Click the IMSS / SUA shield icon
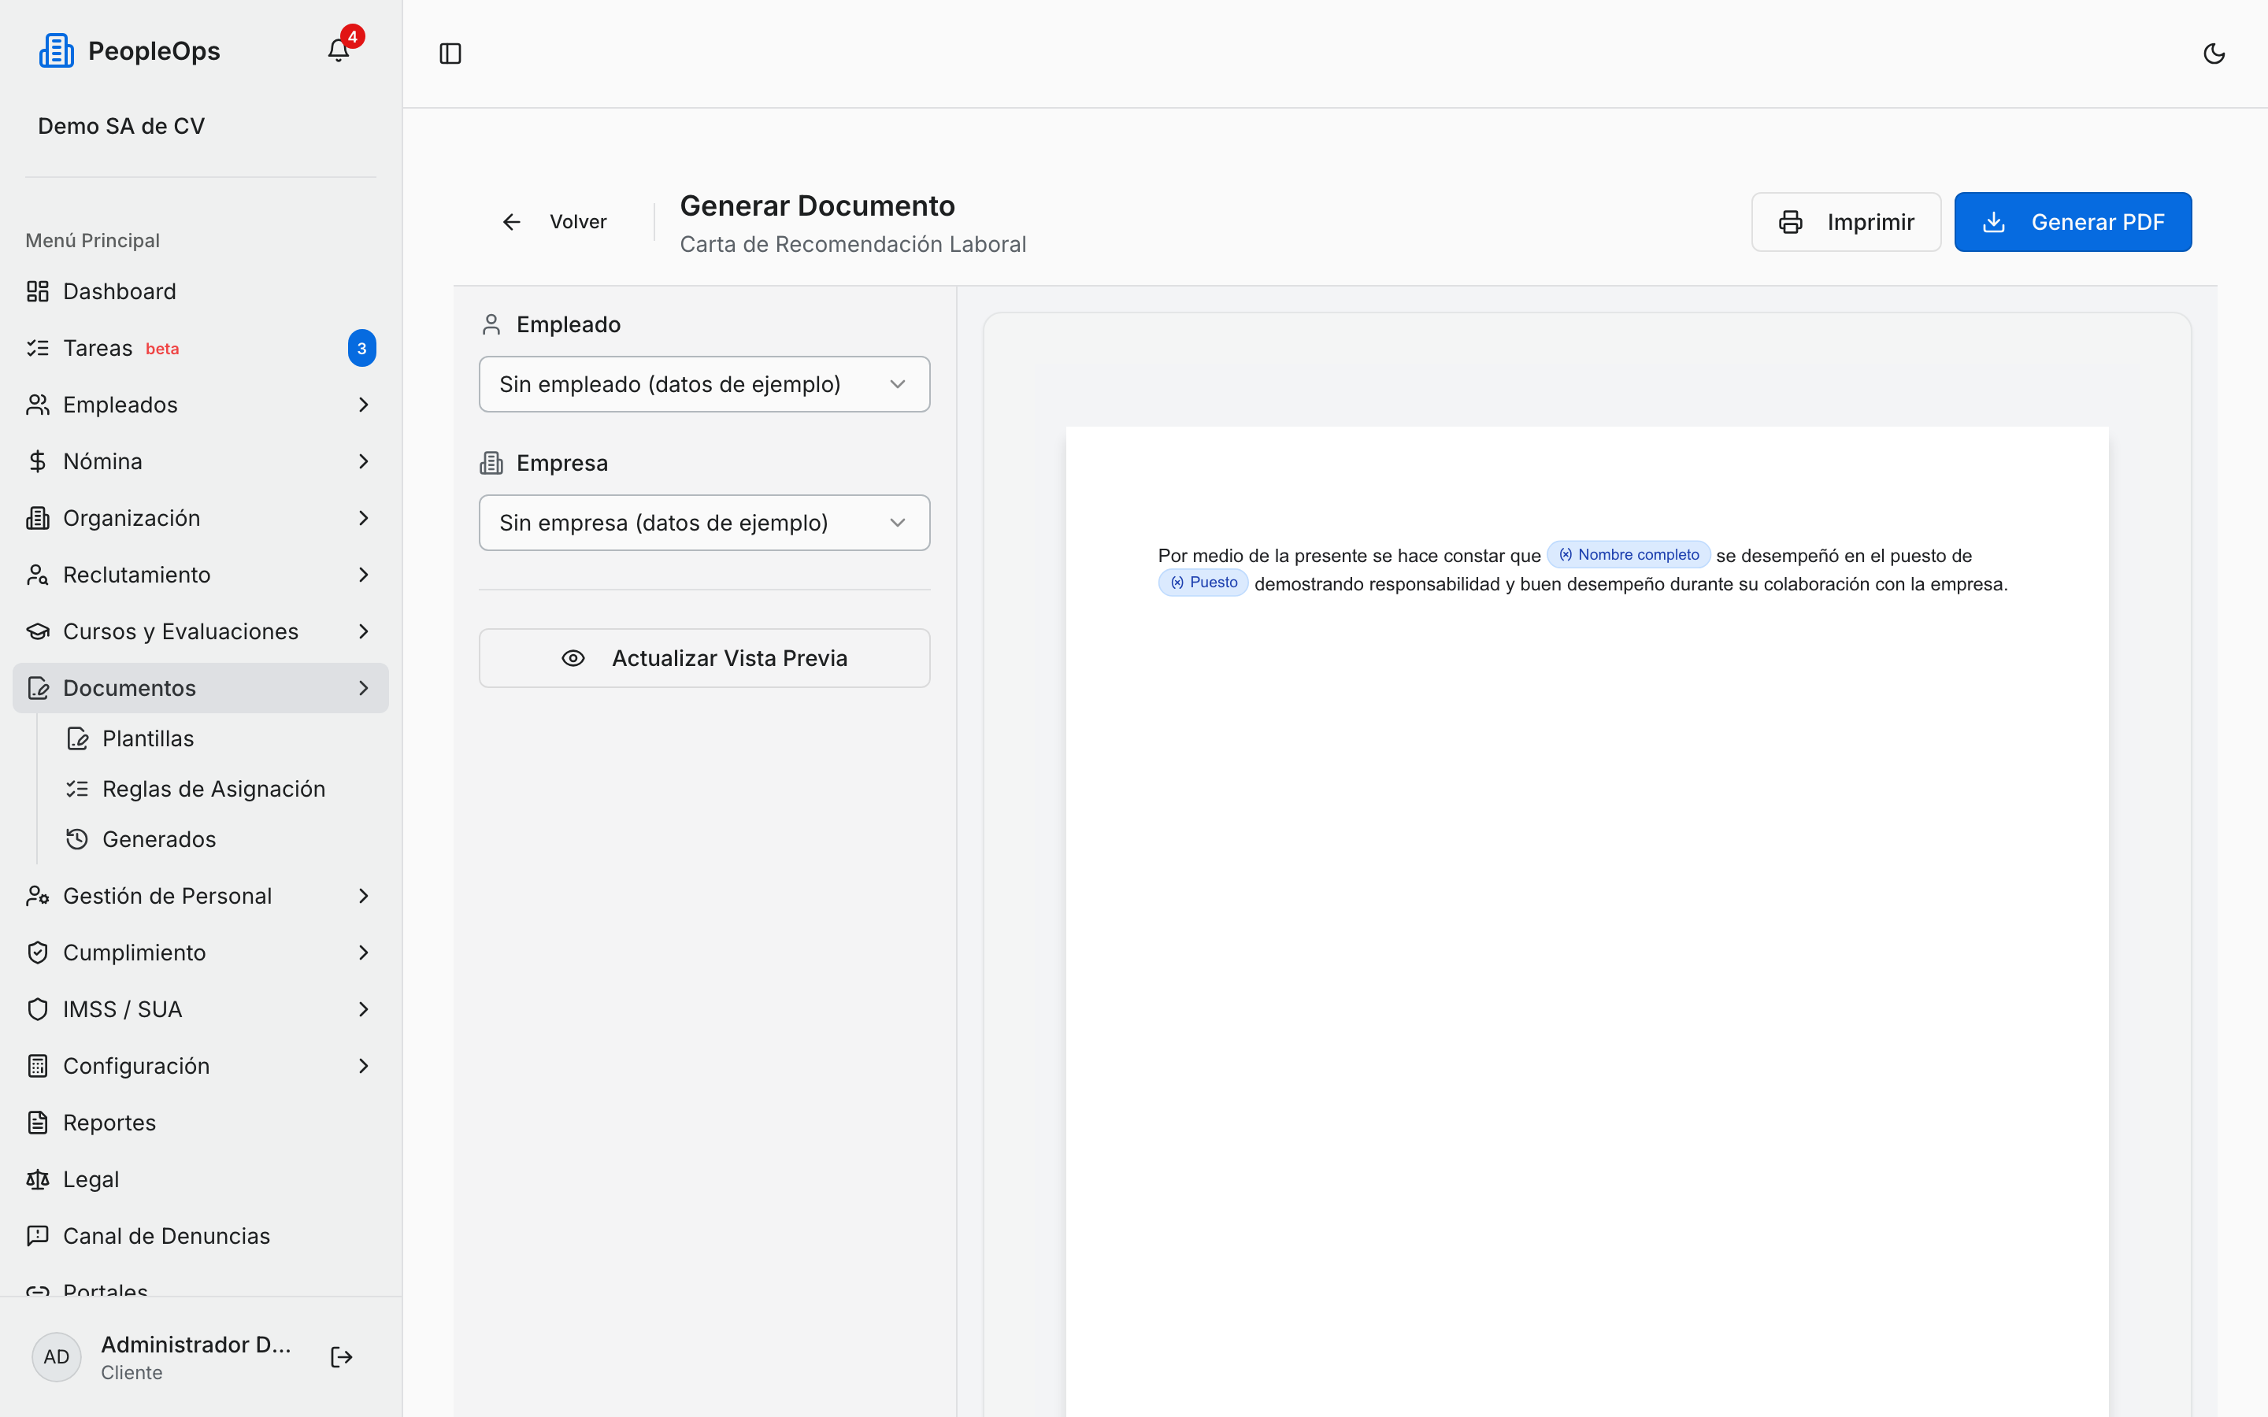 point(38,1009)
